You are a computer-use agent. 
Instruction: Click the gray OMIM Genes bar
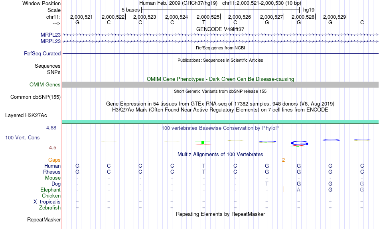click(x=221, y=85)
